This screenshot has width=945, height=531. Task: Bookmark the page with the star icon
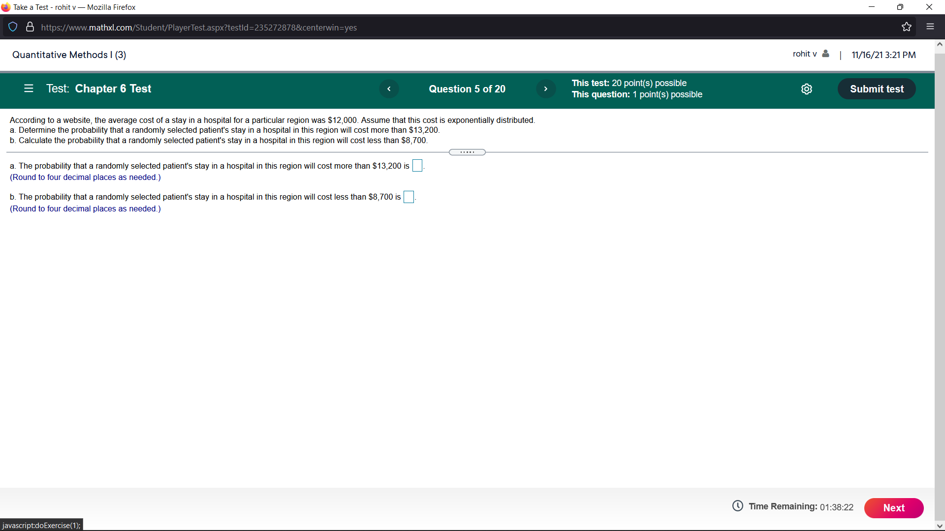tap(907, 27)
